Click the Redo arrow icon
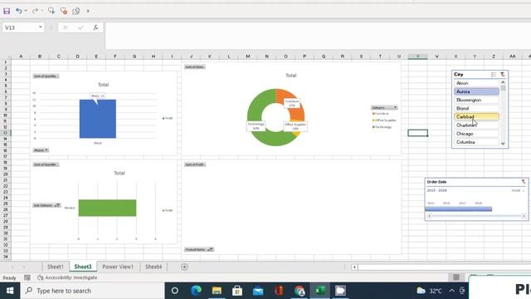531x299 pixels. click(x=35, y=11)
